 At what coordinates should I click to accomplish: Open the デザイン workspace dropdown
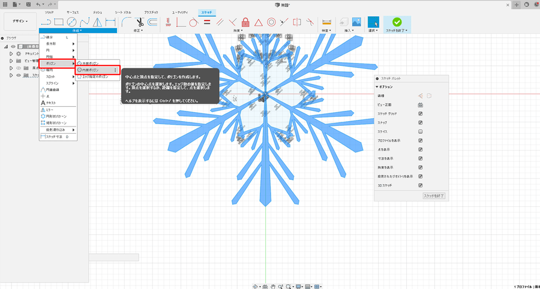tap(20, 22)
